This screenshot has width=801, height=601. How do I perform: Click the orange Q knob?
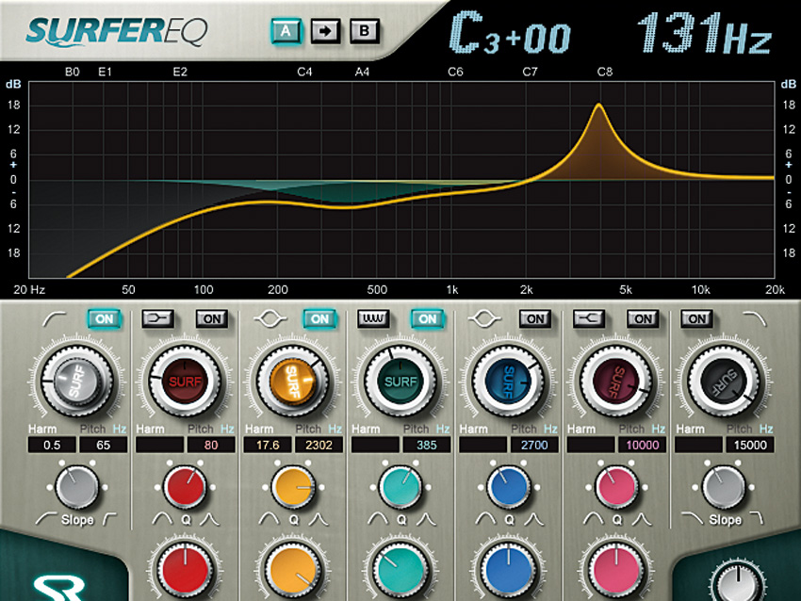click(x=293, y=488)
